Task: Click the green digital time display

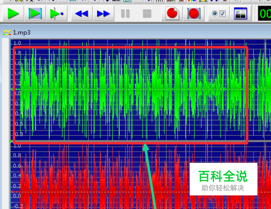Action: (264, 14)
